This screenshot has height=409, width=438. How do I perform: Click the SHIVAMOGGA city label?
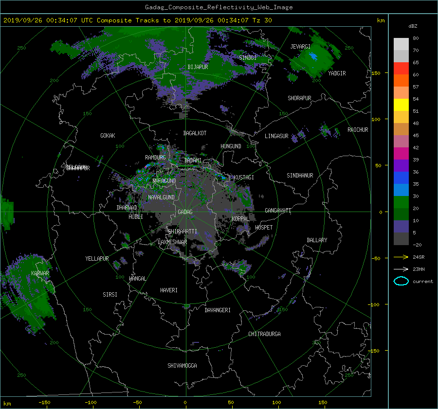182,366
